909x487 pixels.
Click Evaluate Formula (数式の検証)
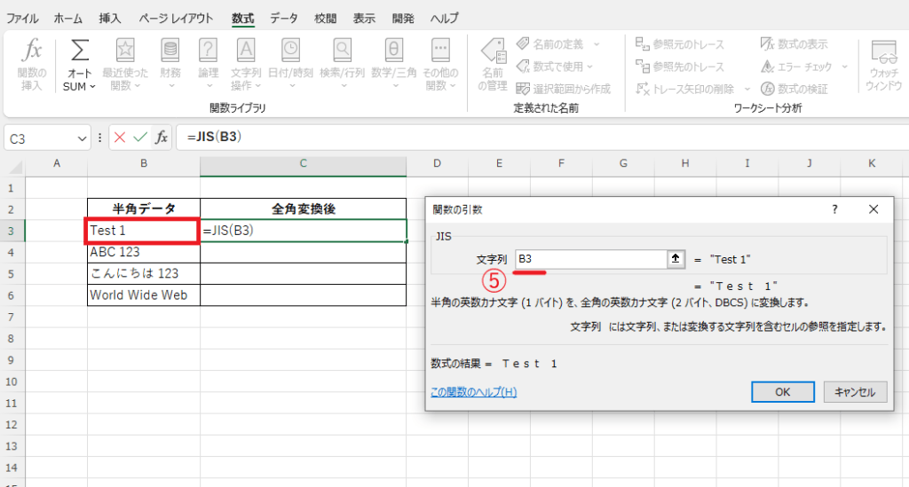[794, 89]
